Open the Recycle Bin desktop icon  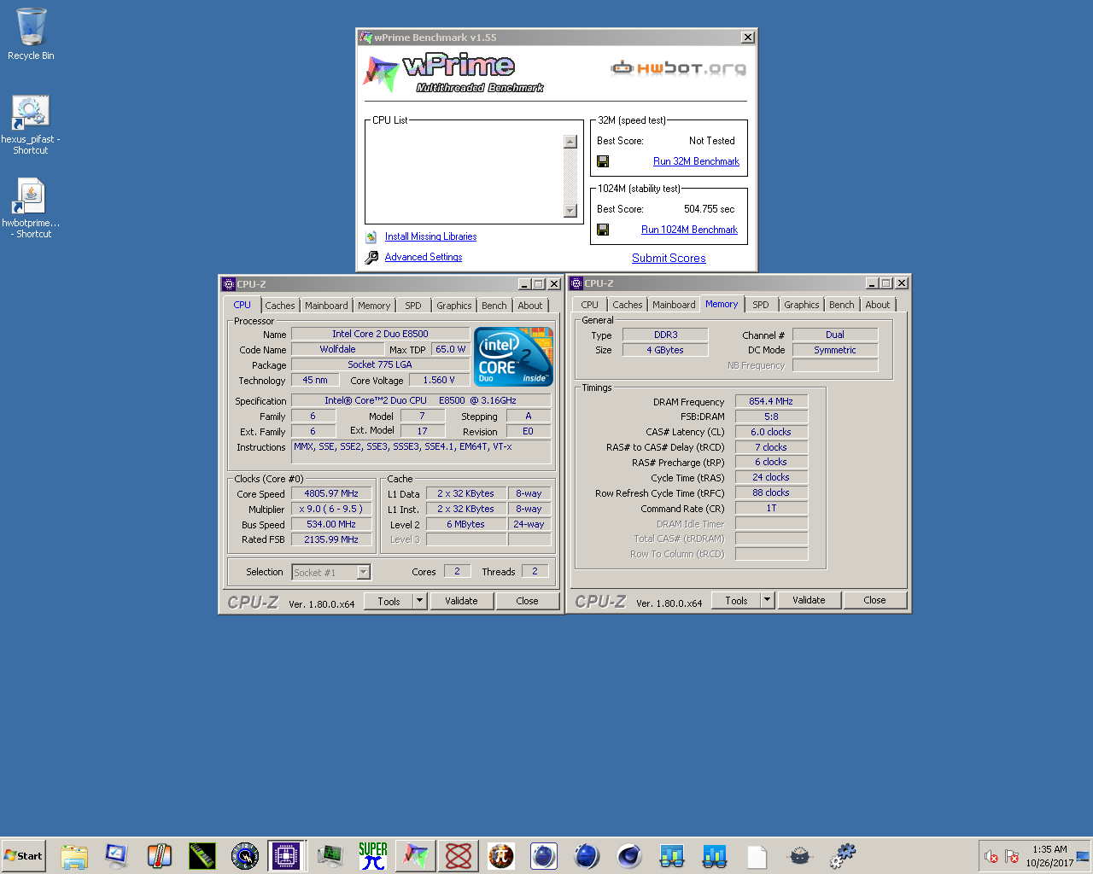(x=31, y=34)
